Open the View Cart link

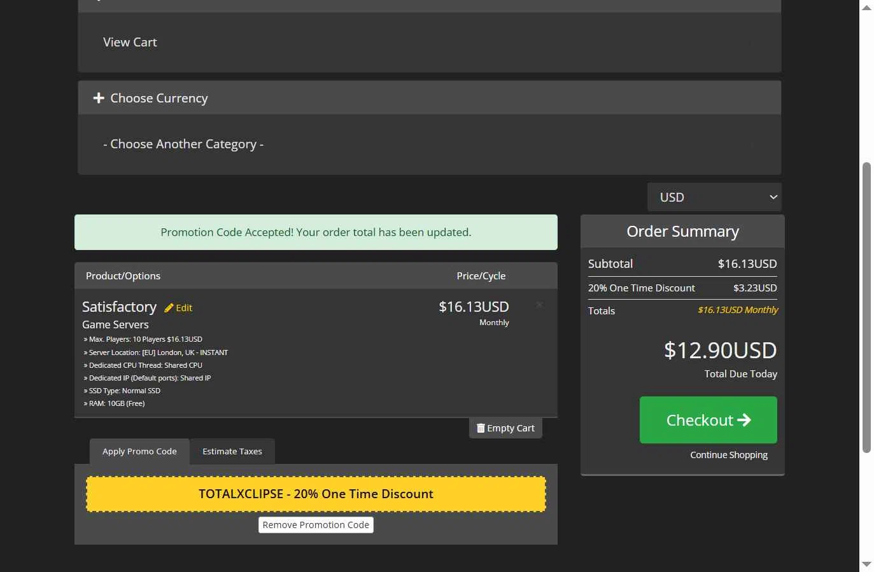click(130, 42)
